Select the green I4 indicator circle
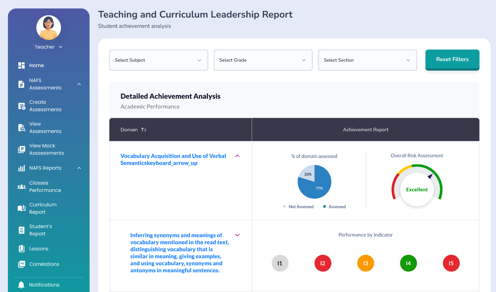Viewport: 496px width, 292px height. pyautogui.click(x=408, y=263)
